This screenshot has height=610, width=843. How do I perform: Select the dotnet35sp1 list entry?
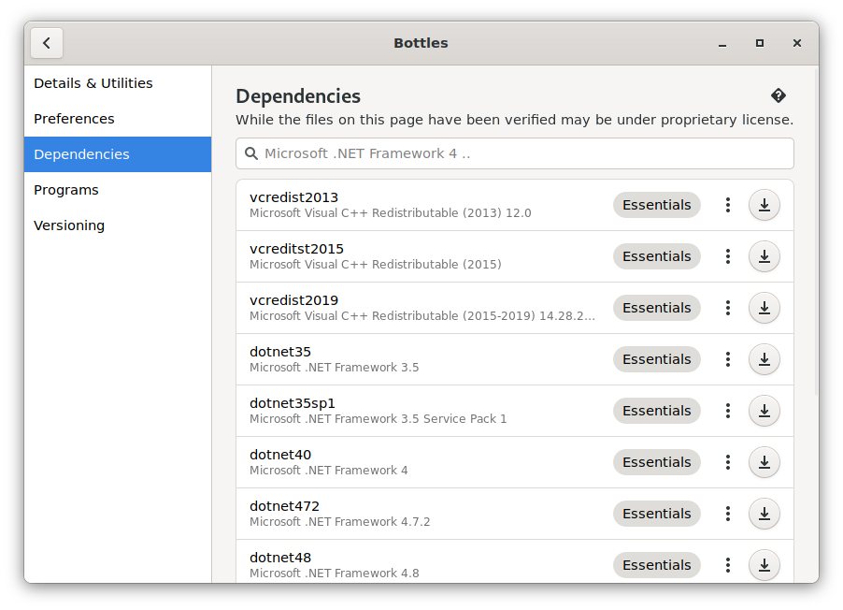(x=421, y=410)
